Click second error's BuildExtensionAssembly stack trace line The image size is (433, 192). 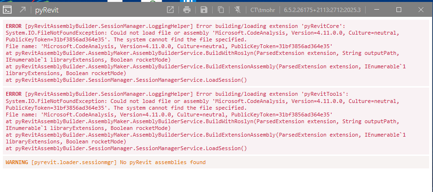coord(206,139)
